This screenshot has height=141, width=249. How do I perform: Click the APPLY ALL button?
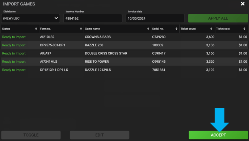point(218,18)
